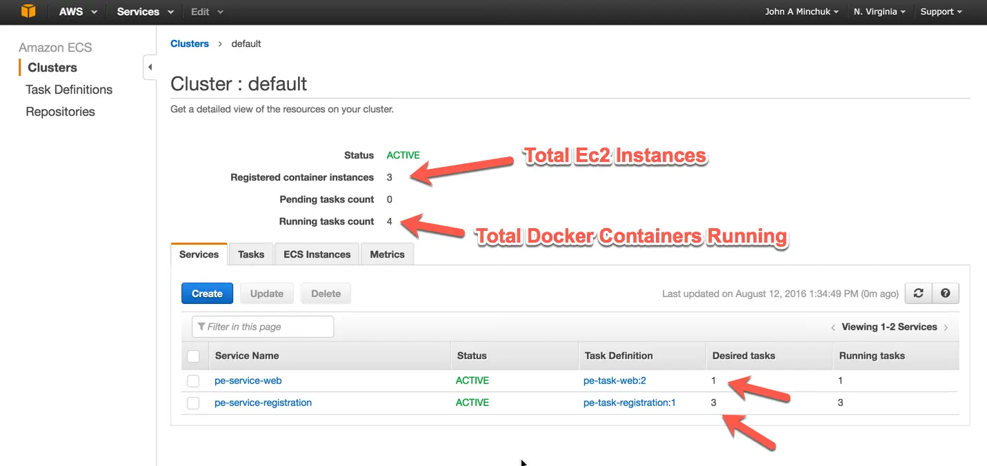Open the Services dropdown in top bar
Screen dimensions: 987x466
click(144, 12)
